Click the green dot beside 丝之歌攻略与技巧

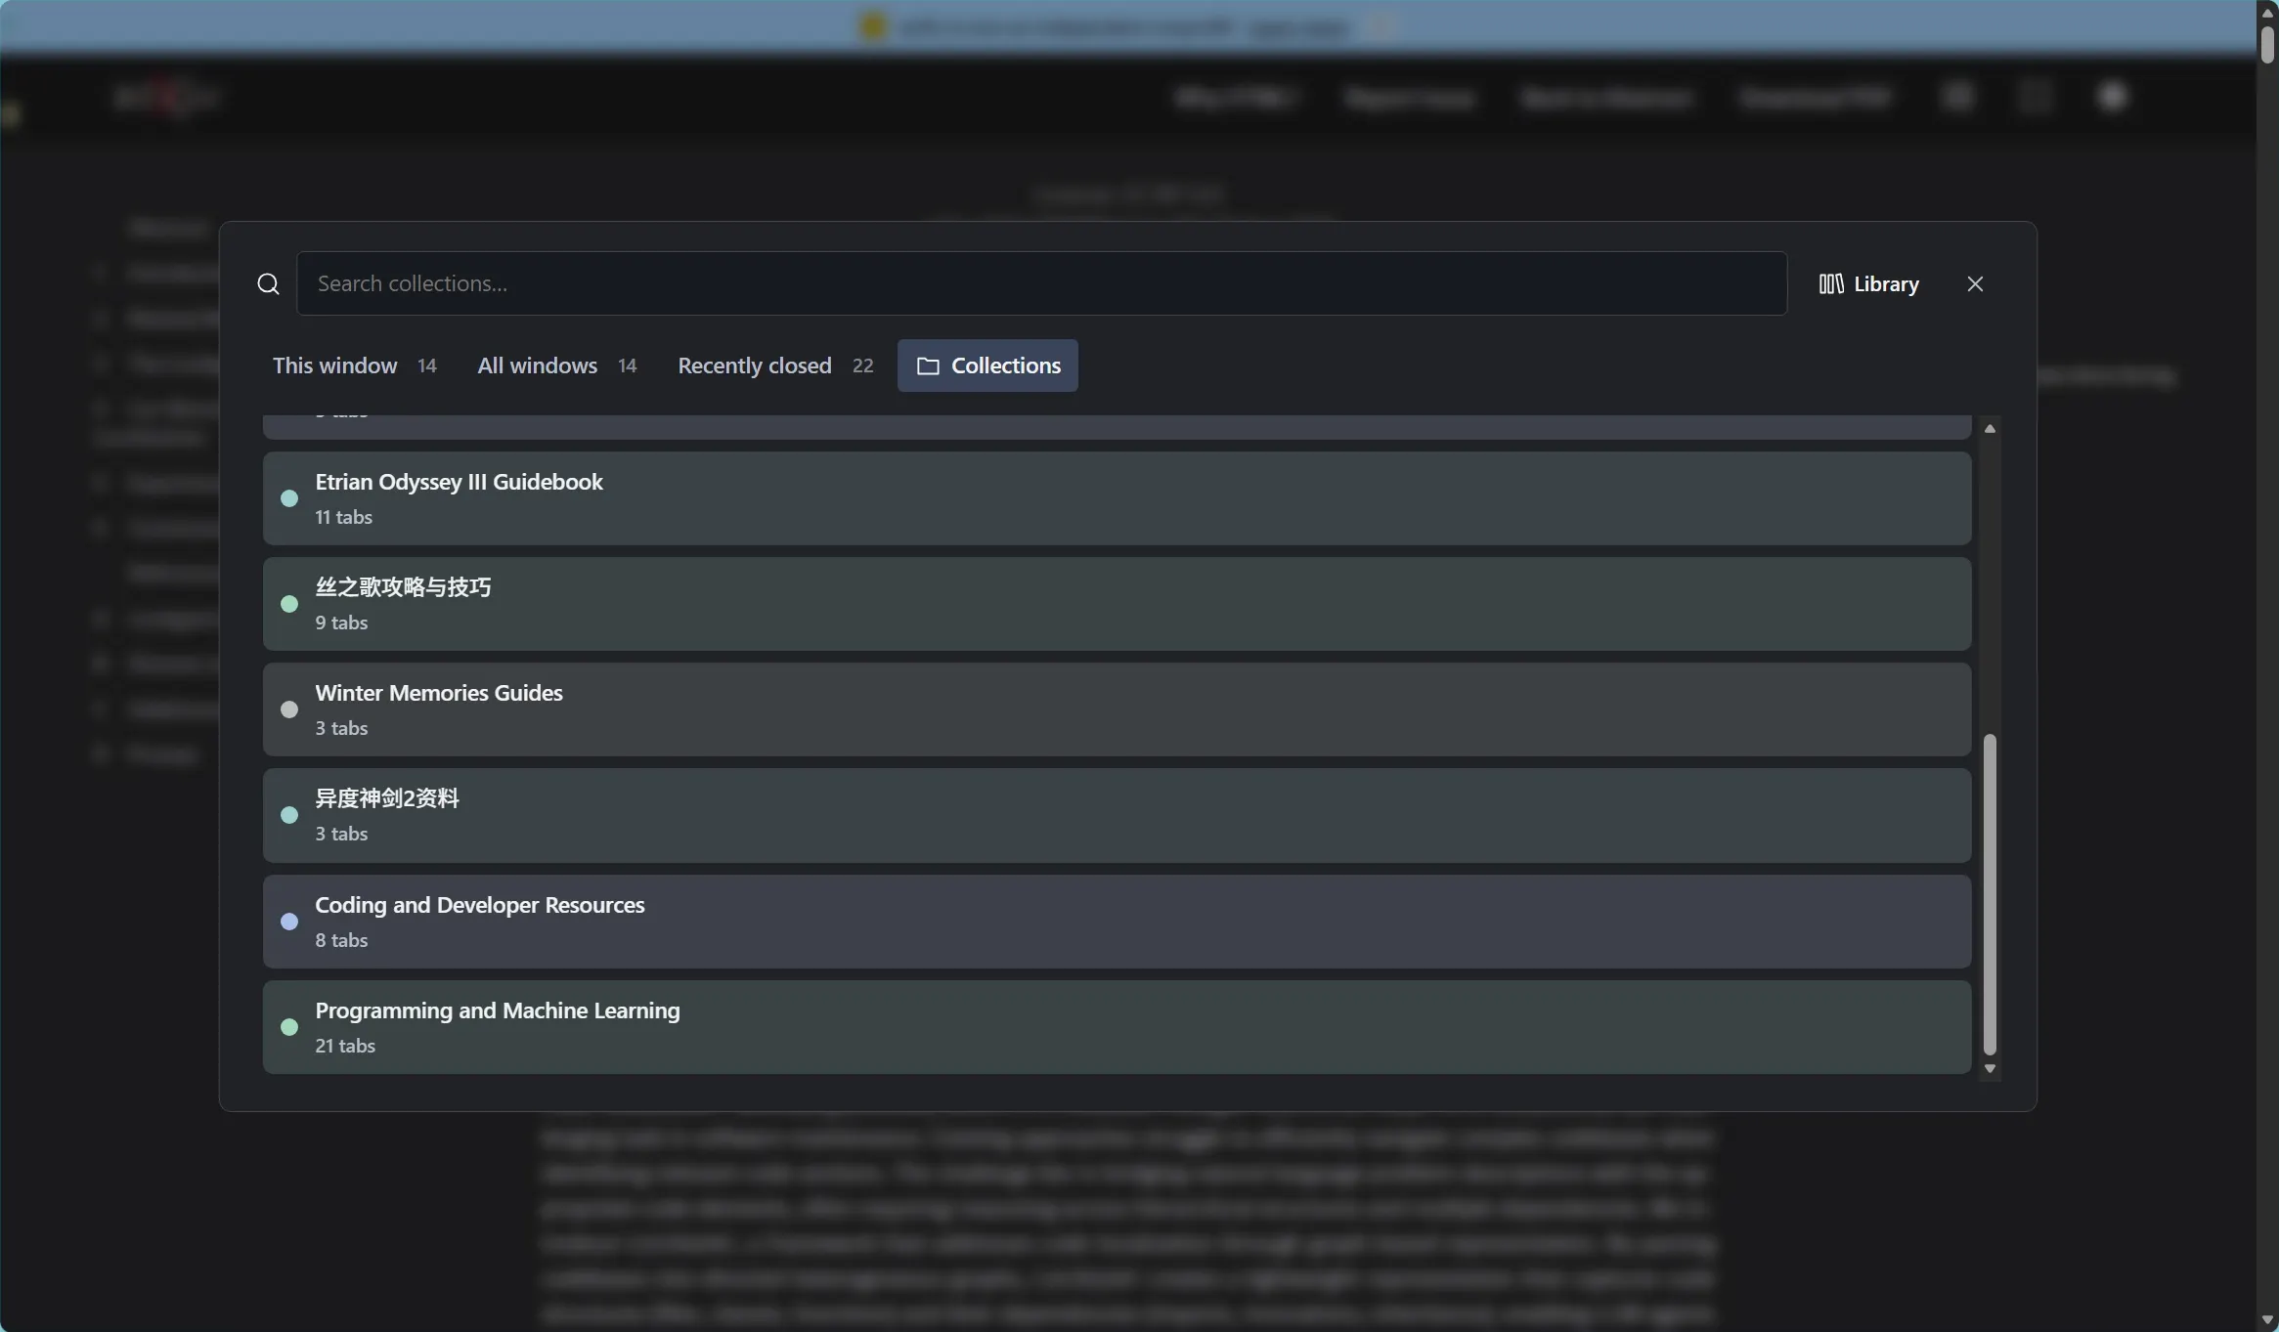coord(289,604)
